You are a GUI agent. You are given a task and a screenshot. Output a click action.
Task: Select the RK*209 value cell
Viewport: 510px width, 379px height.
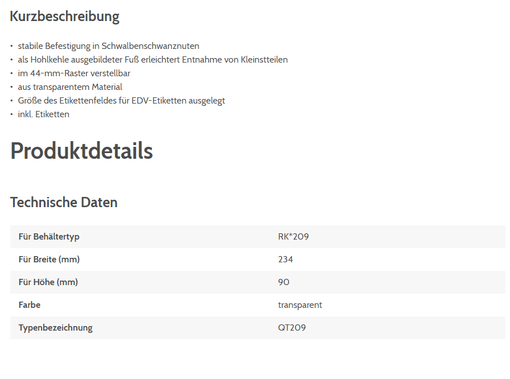(293, 237)
